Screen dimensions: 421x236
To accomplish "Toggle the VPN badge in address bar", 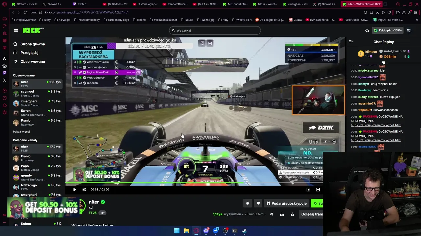I will 34,12.
